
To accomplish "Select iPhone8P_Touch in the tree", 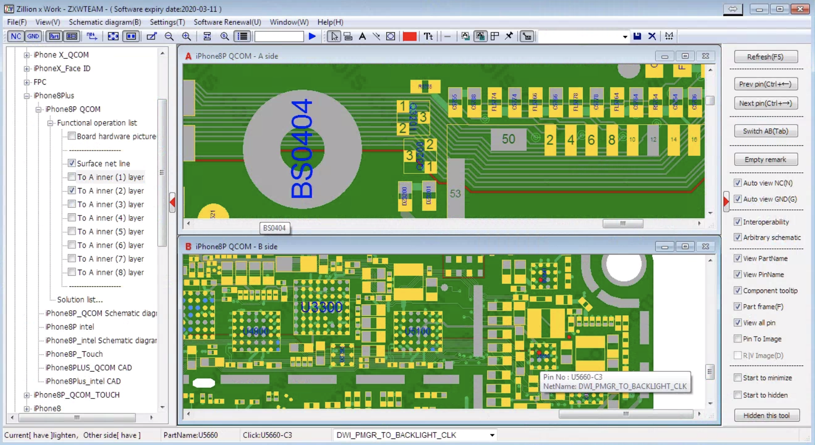I will [x=74, y=354].
